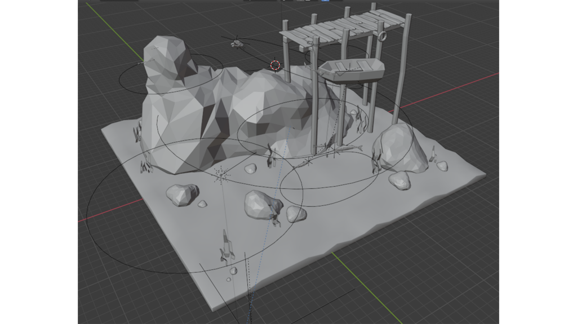Select the small rock in front of the right boulder
This screenshot has width=577, height=324.
(x=400, y=180)
